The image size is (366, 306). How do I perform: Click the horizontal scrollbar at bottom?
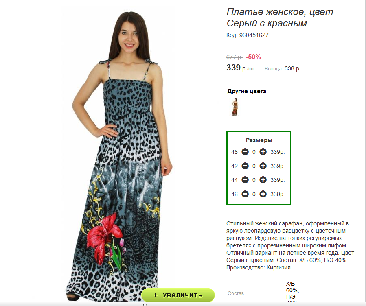[x=183, y=305]
